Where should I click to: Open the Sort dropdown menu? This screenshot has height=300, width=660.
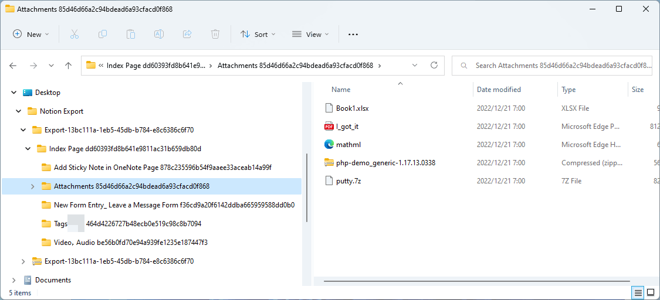[258, 35]
